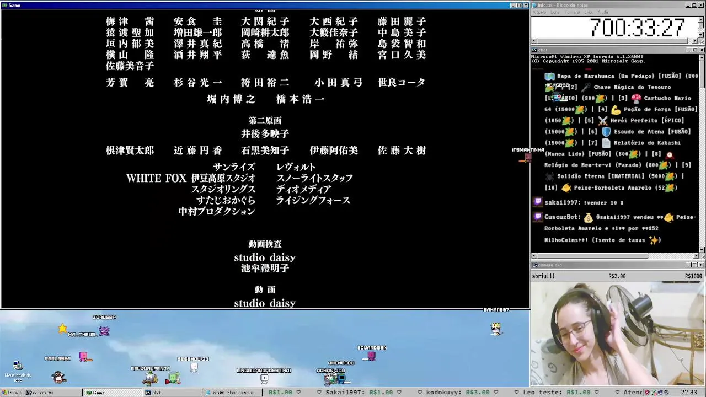Click the Iniciar start button
The image size is (706, 397).
click(x=12, y=393)
